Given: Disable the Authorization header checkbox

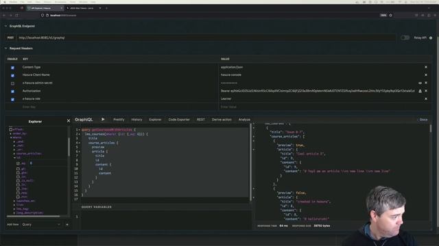Looking at the screenshot, I should (x=12, y=91).
